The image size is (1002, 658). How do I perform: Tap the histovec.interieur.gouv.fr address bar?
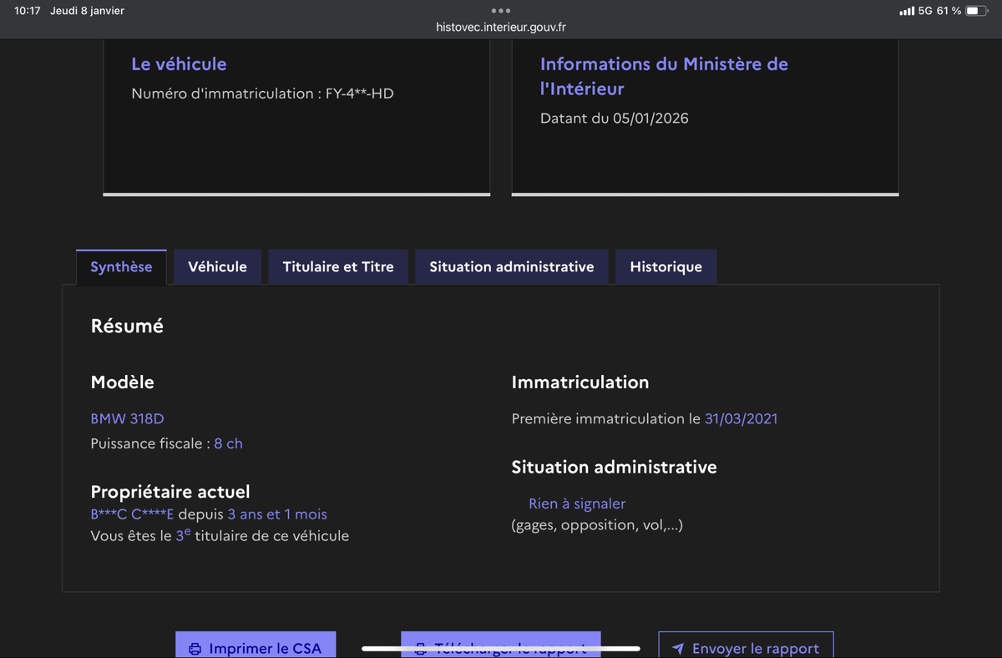pyautogui.click(x=501, y=27)
